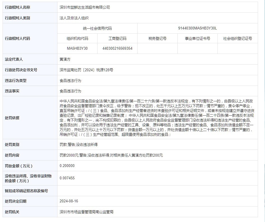Screen dimensions: 265x222
Task: Select registration number 440300216569354
Action: pos(117,48)
